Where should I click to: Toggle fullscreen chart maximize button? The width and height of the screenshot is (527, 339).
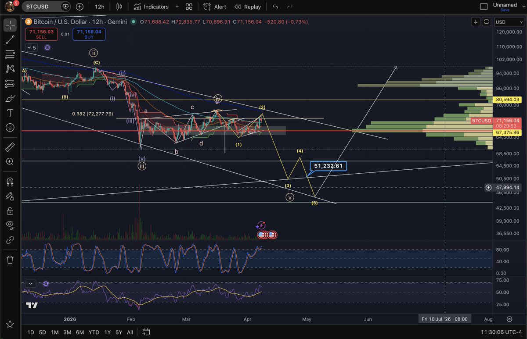[x=487, y=21]
